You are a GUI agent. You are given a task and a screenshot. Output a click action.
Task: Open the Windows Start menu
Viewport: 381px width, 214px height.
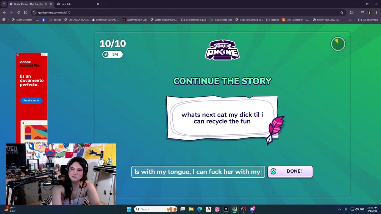pos(129,209)
